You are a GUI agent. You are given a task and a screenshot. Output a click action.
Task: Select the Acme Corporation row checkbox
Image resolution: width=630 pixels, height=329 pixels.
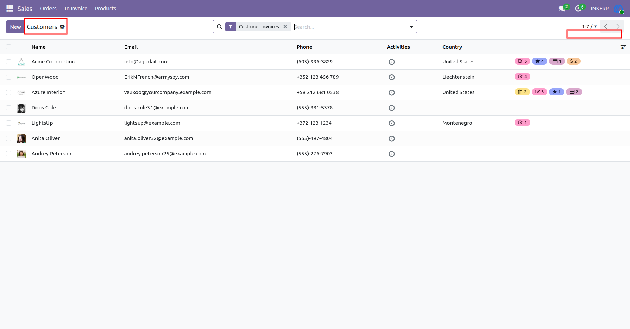click(9, 62)
